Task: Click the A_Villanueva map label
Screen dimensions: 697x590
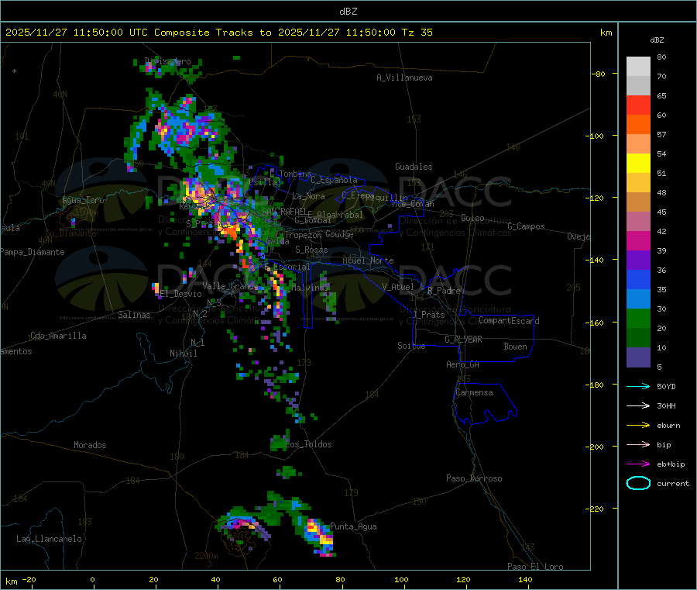Action: (x=404, y=78)
